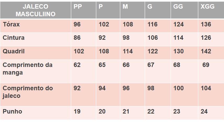Select the Tórax value 116 for G
This screenshot has width=224, height=124.
coord(152,24)
